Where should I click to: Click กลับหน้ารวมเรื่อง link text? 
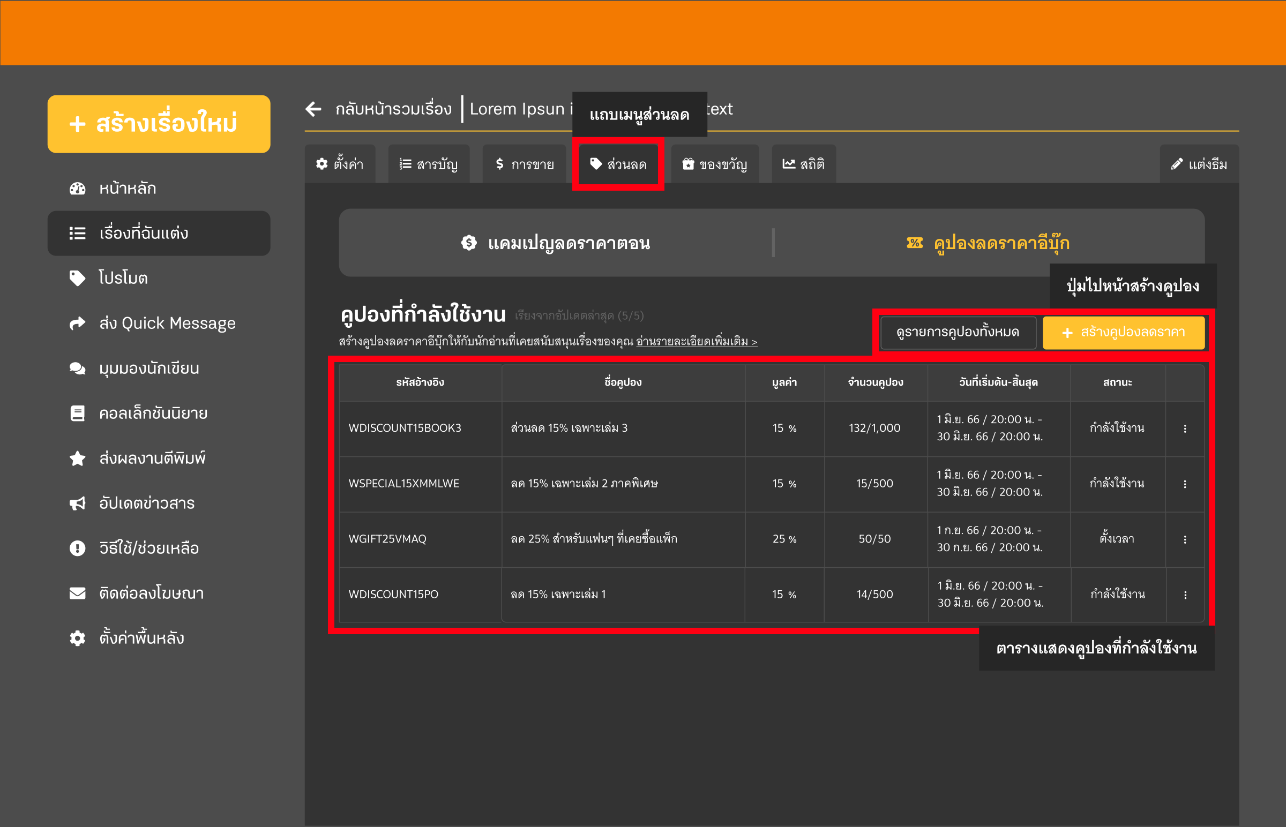pyautogui.click(x=393, y=109)
